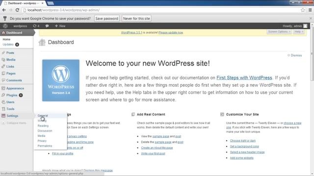The width and height of the screenshot is (314, 176).
Task: Select Media in Settings submenu
Action: [x=41, y=136]
